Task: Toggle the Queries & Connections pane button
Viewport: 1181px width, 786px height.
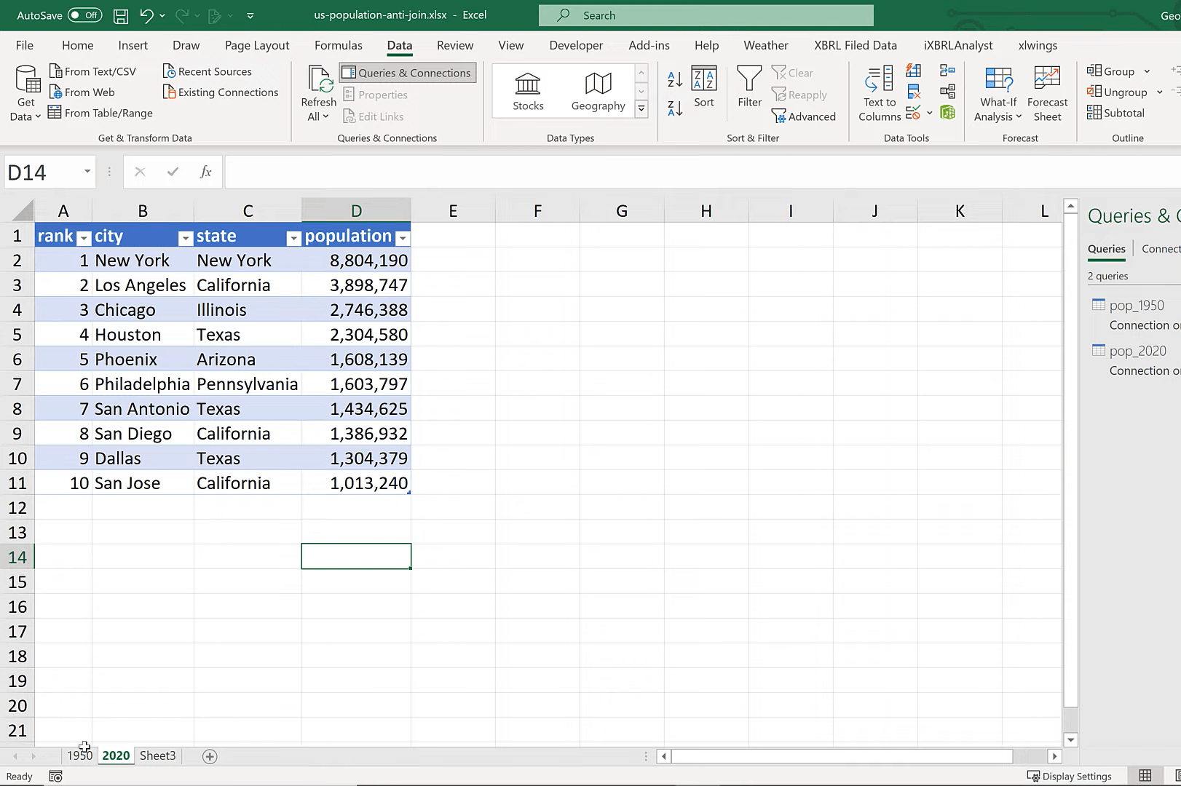Action: tap(408, 73)
